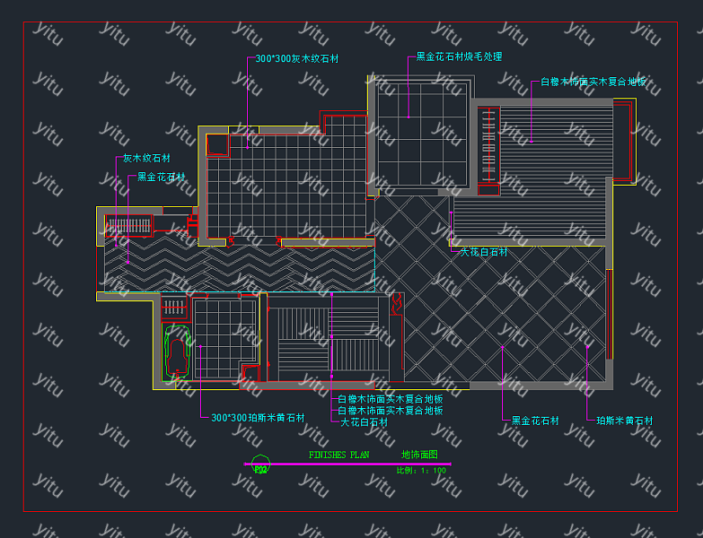This screenshot has width=703, height=538.
Task: Click the FINISHES PLAN title text
Action: click(339, 455)
